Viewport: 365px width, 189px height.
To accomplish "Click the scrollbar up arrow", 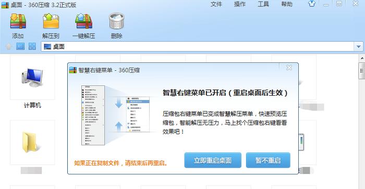I will pos(362,58).
